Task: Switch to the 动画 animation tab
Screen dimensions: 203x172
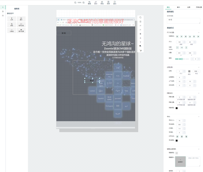Action: coord(189,7)
